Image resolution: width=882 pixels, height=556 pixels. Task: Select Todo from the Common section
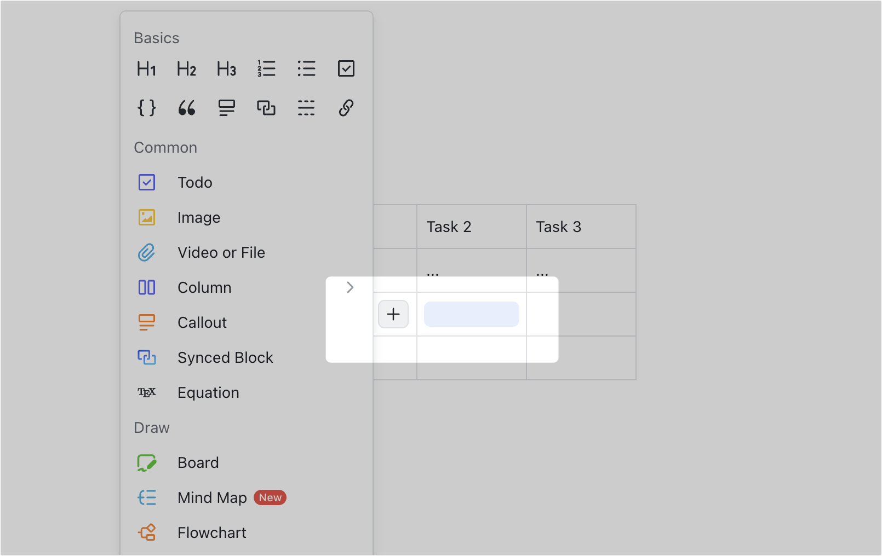pos(195,182)
